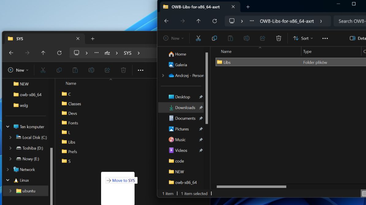
Task: Click the OWB-Libs-for-x86_64-axrt breadcrumb segment
Action: tap(287, 21)
